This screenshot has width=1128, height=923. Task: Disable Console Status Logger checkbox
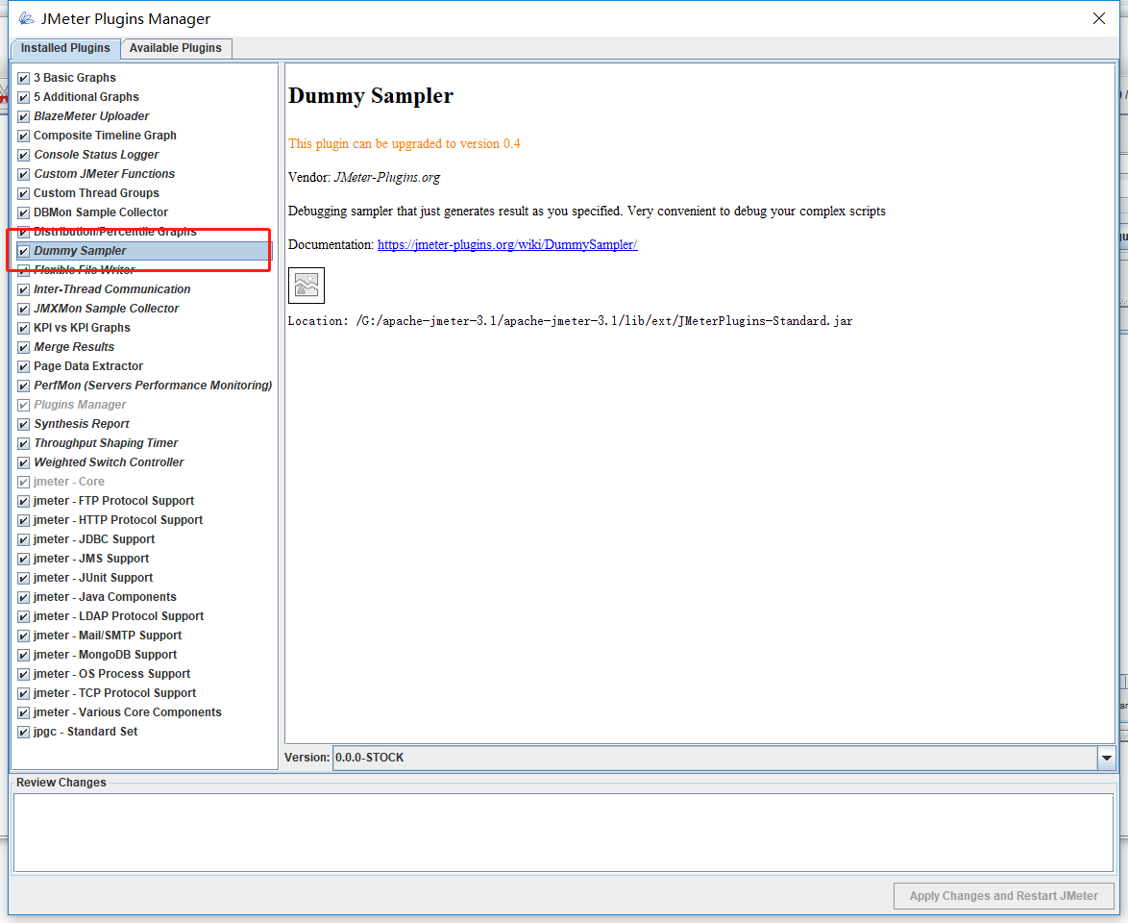coord(24,155)
